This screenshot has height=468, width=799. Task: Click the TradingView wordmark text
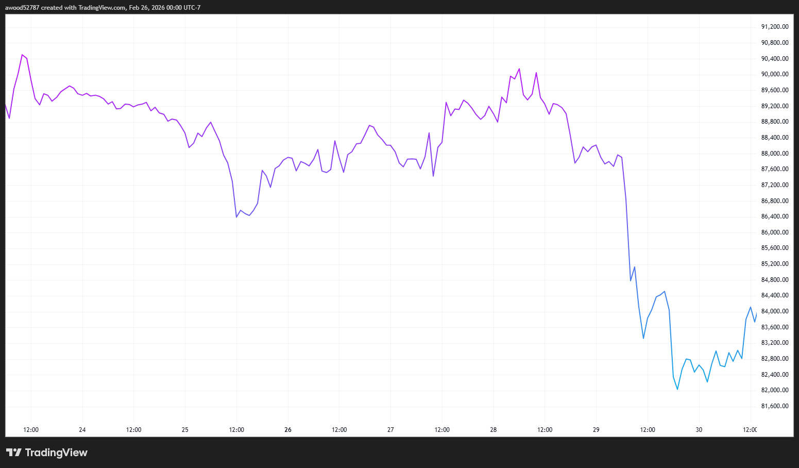[x=57, y=453]
